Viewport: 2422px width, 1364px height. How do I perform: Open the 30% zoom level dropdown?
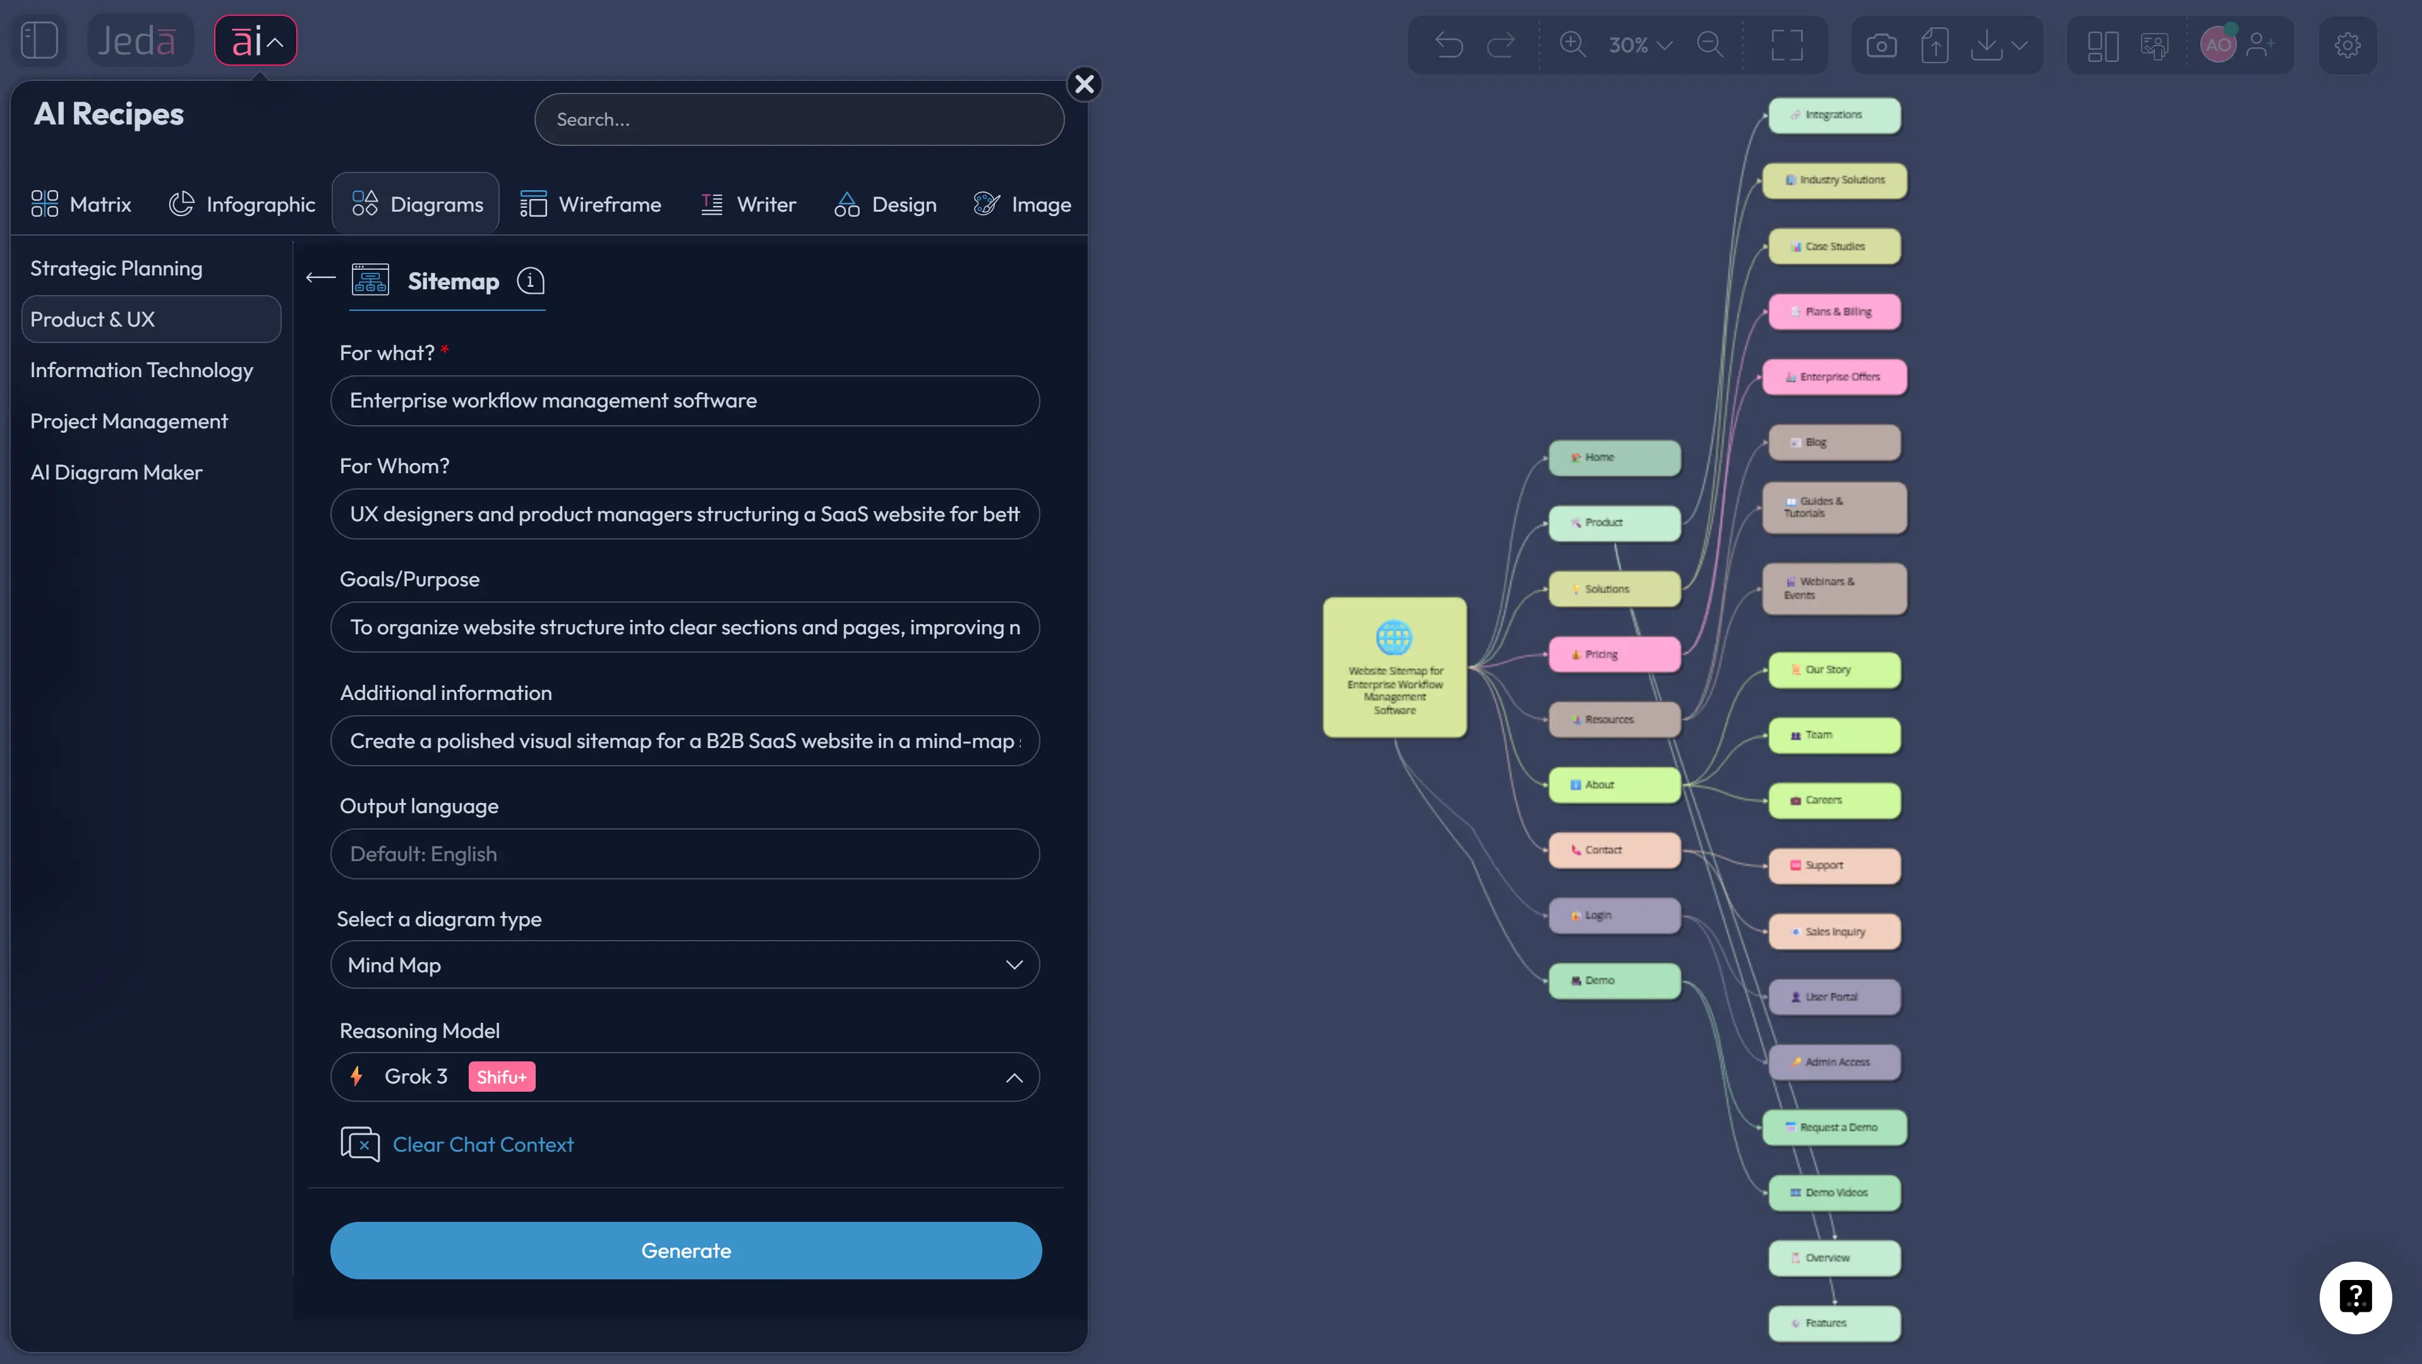[x=1640, y=44]
